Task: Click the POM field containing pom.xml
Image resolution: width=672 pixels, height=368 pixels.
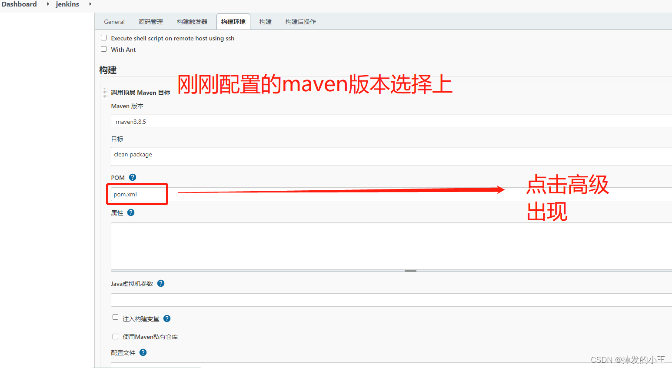Action: pos(391,194)
